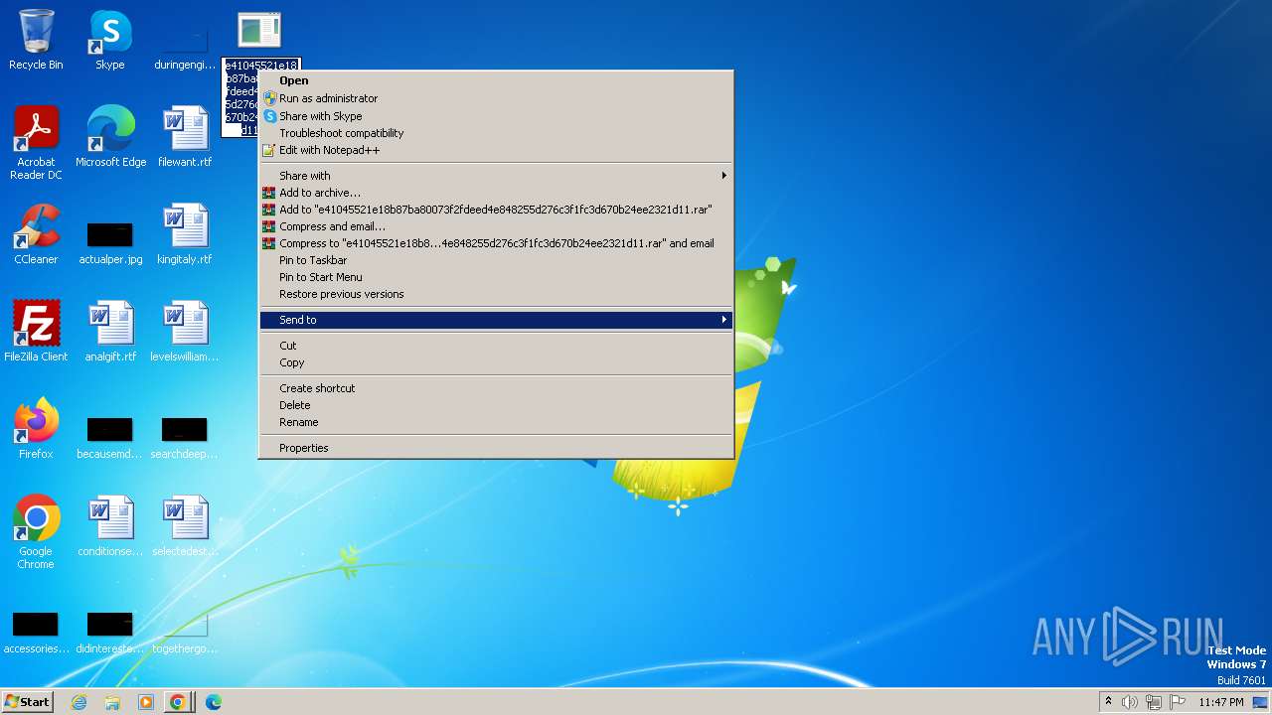This screenshot has width=1272, height=715.
Task: Choose Share with Skype
Action: pos(496,116)
